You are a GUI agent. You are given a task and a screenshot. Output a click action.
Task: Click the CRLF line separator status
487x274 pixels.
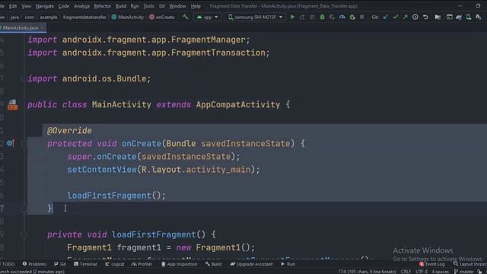406,272
